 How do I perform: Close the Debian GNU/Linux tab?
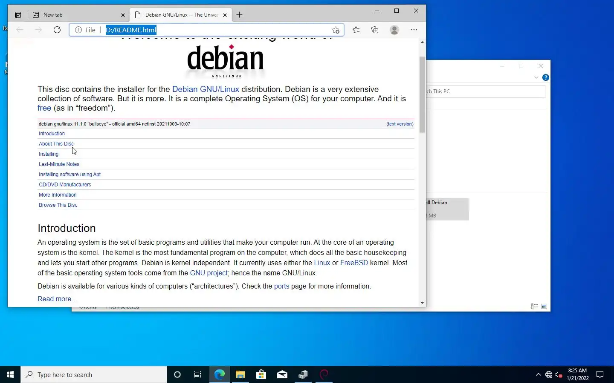[225, 15]
